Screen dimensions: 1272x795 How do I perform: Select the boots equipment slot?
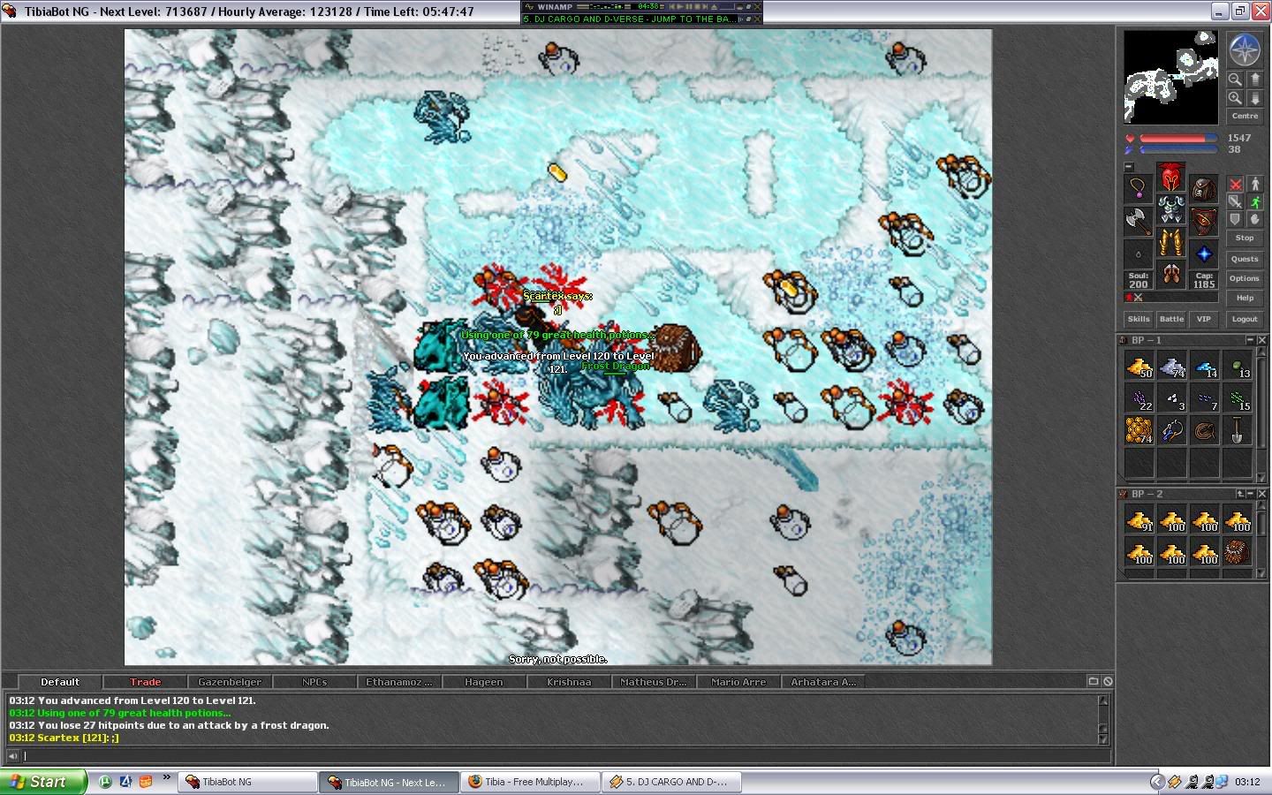pyautogui.click(x=1171, y=275)
